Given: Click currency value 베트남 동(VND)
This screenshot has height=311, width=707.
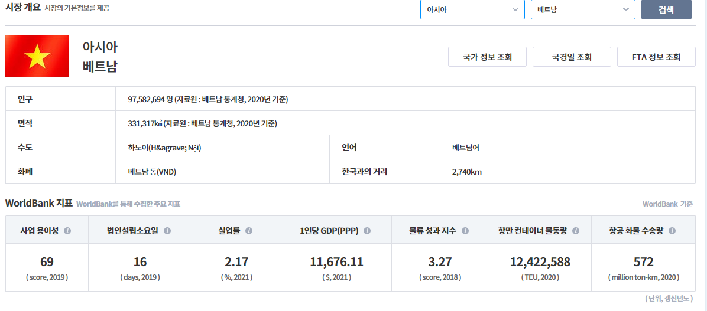Looking at the screenshot, I should pyautogui.click(x=152, y=172).
